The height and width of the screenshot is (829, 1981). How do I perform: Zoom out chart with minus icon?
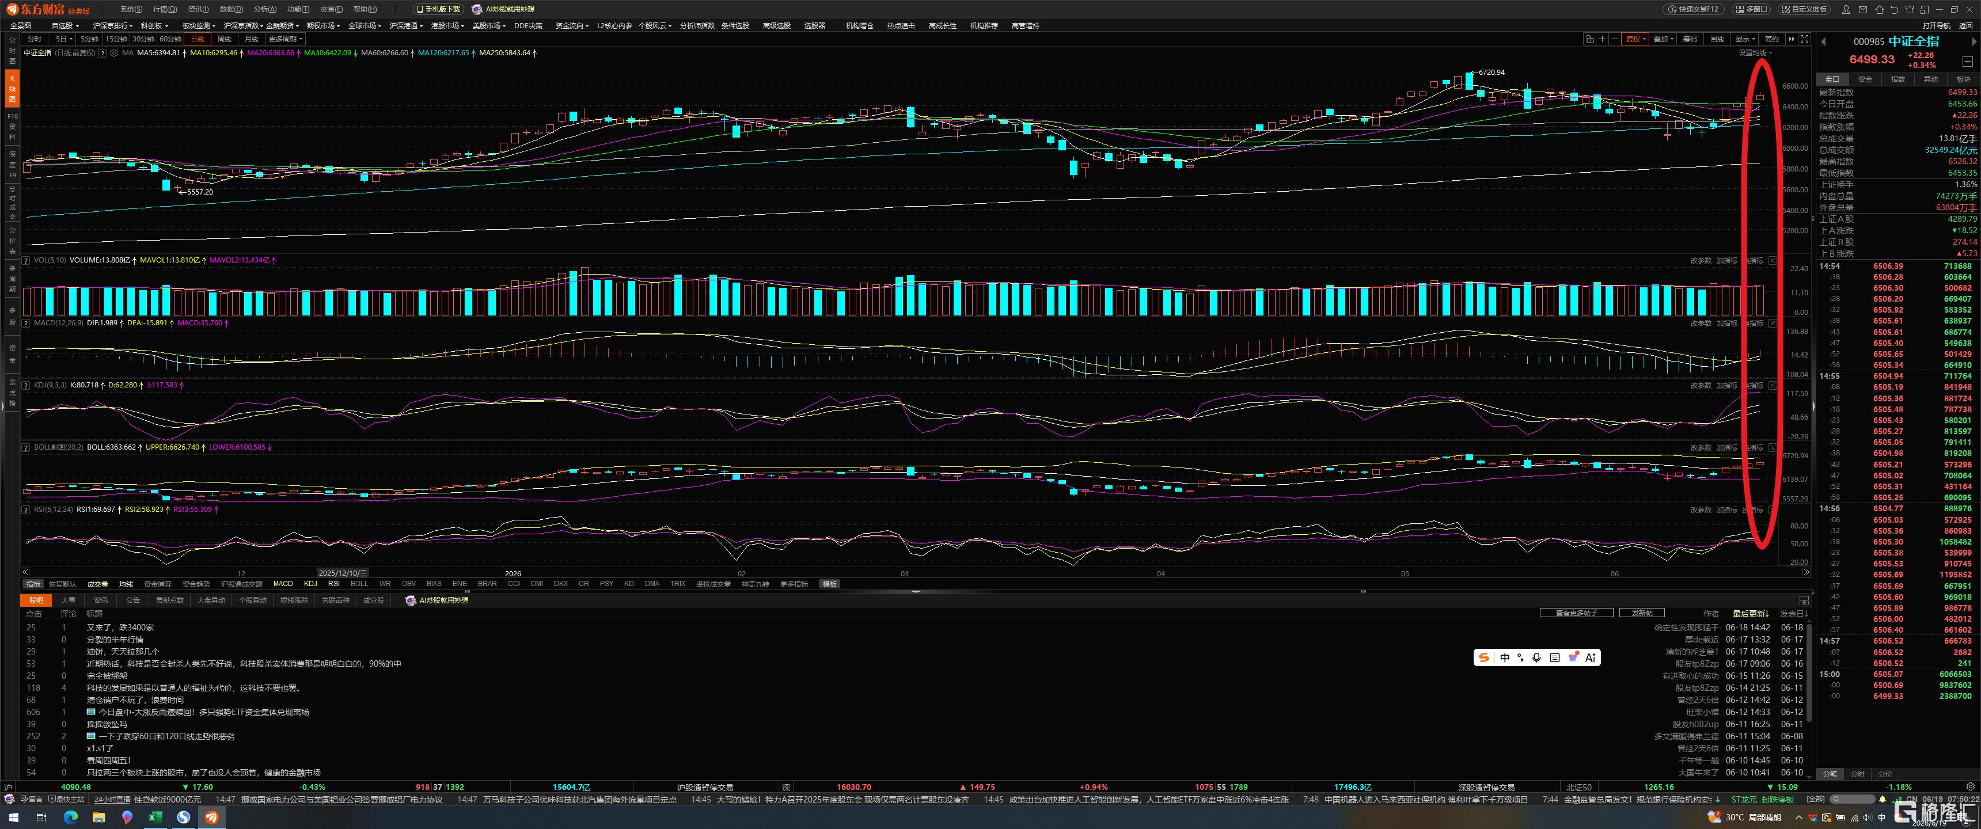tap(1615, 39)
